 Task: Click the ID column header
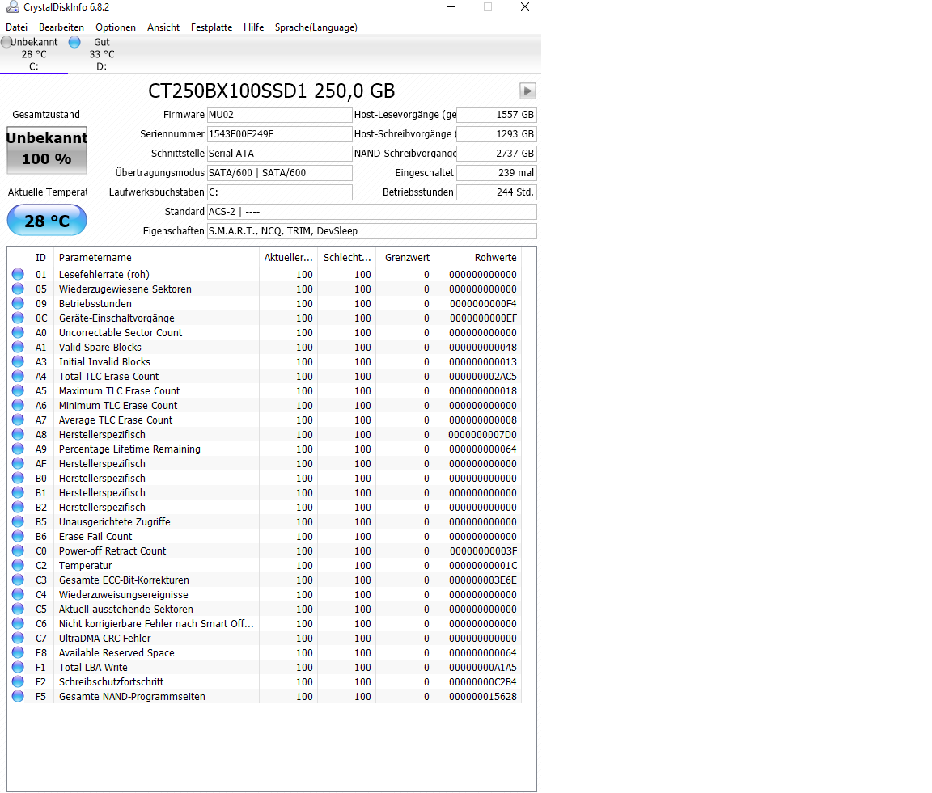[40, 258]
